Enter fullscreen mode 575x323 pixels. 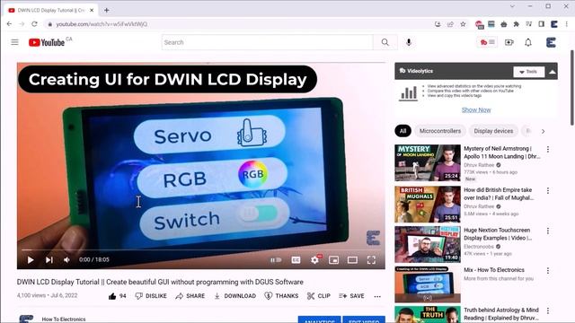click(371, 260)
